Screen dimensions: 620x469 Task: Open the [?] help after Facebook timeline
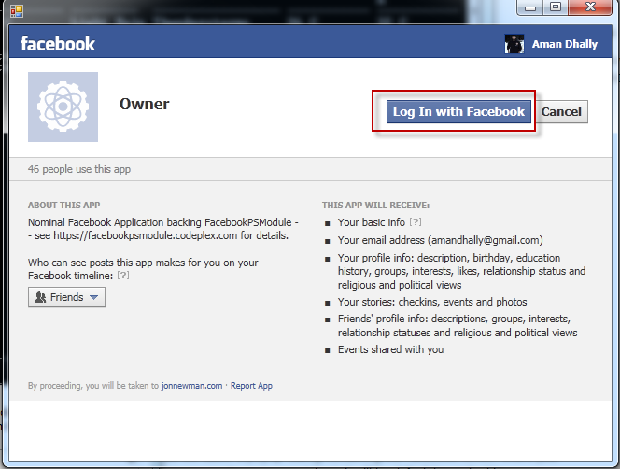coord(123,276)
